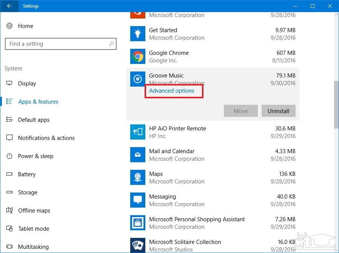Click the Get Started lightbulb icon
The height and width of the screenshot is (253, 339).
[x=137, y=34]
